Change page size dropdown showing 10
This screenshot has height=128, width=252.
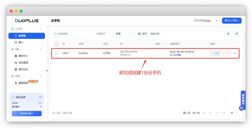tap(234, 113)
